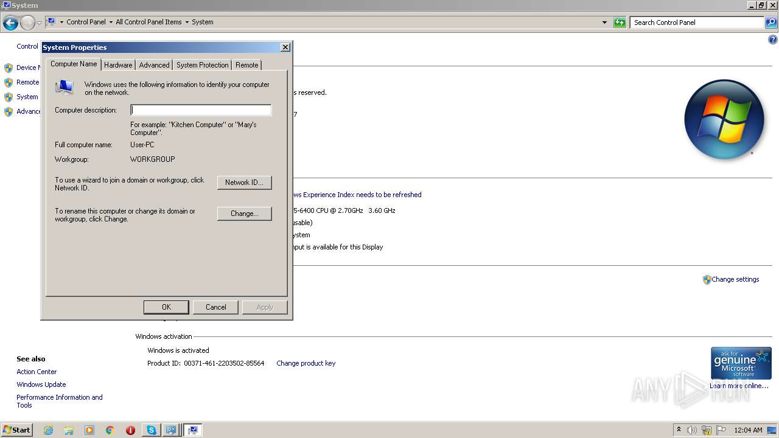
Task: Click the shield icon next to Change settings
Action: [707, 280]
